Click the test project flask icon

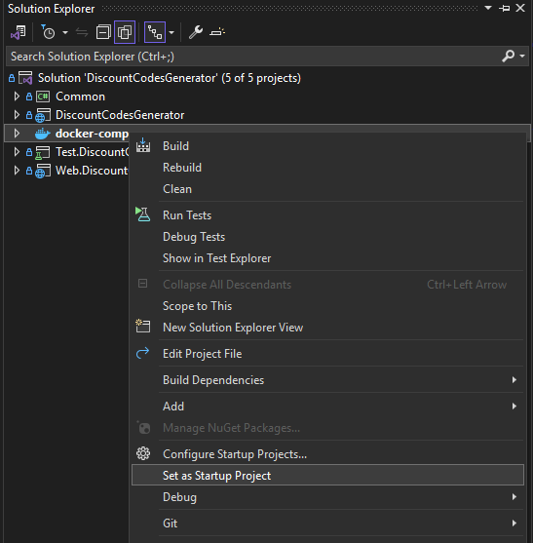point(43,152)
